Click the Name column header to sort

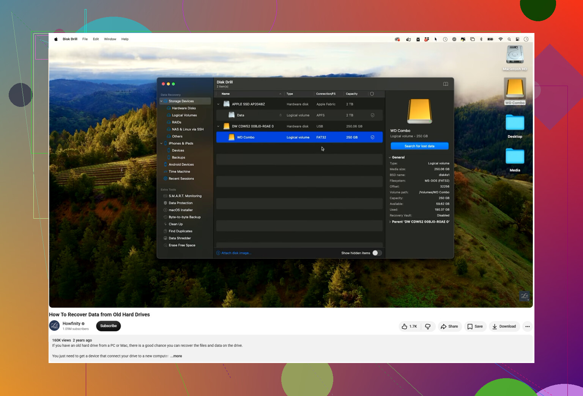(225, 94)
